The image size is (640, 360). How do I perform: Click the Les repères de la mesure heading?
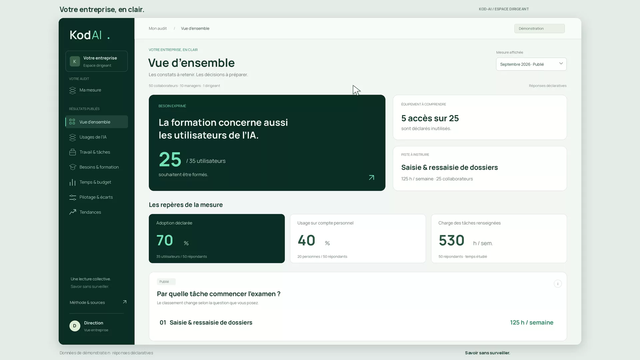click(x=186, y=205)
